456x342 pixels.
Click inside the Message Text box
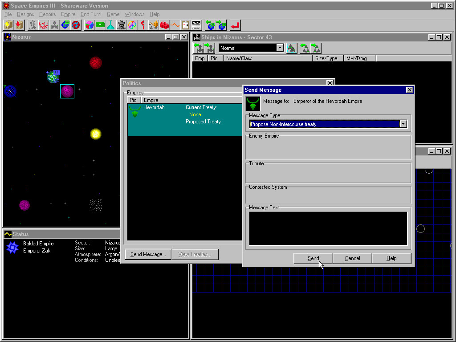328,228
